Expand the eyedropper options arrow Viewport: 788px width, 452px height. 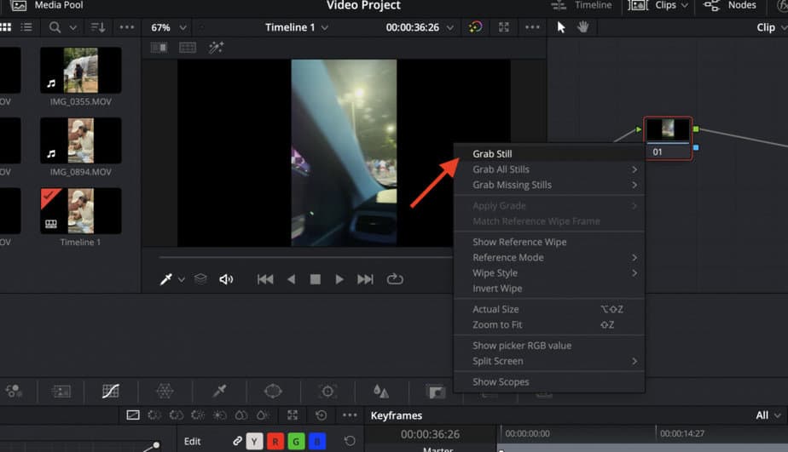tap(182, 279)
